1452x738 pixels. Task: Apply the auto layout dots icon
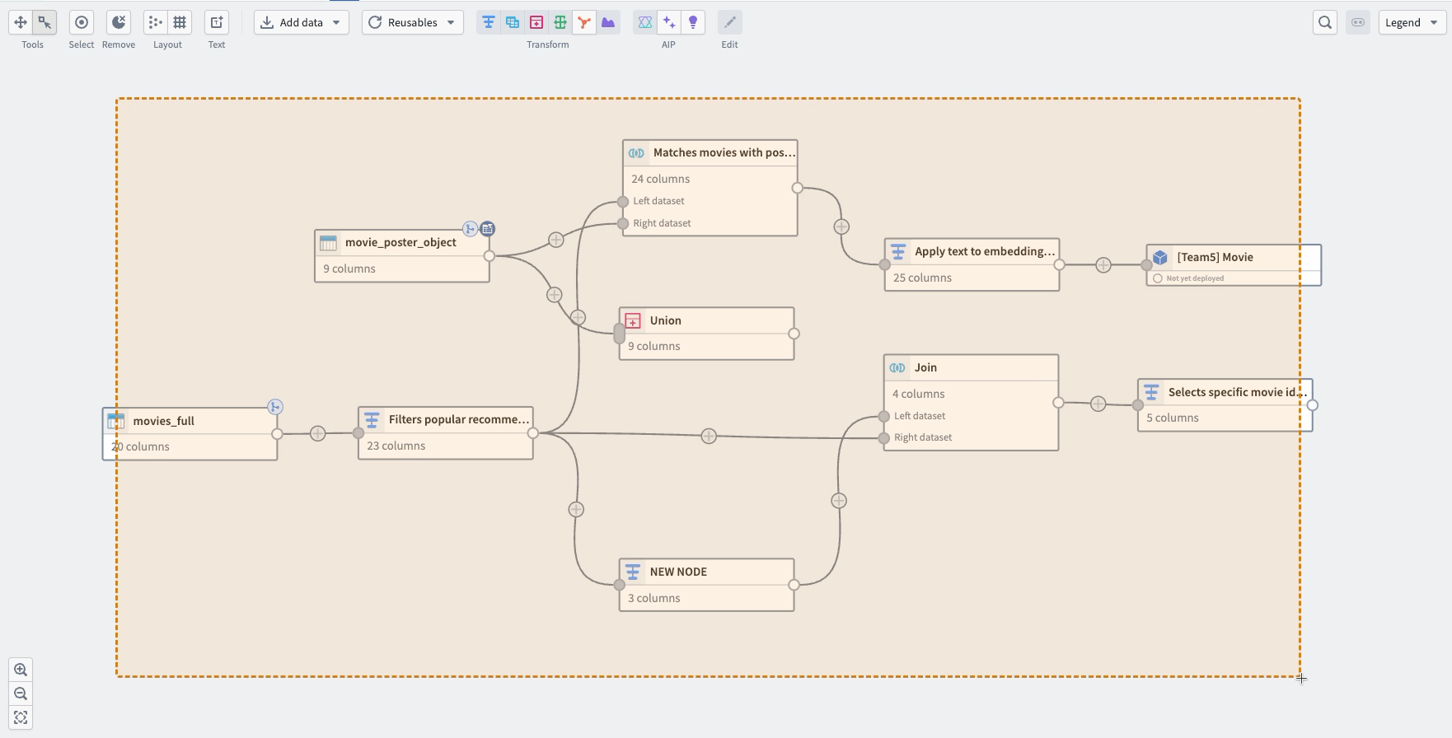[155, 22]
